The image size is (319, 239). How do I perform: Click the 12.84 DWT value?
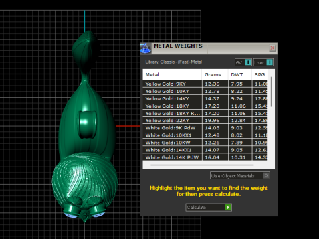(239, 121)
